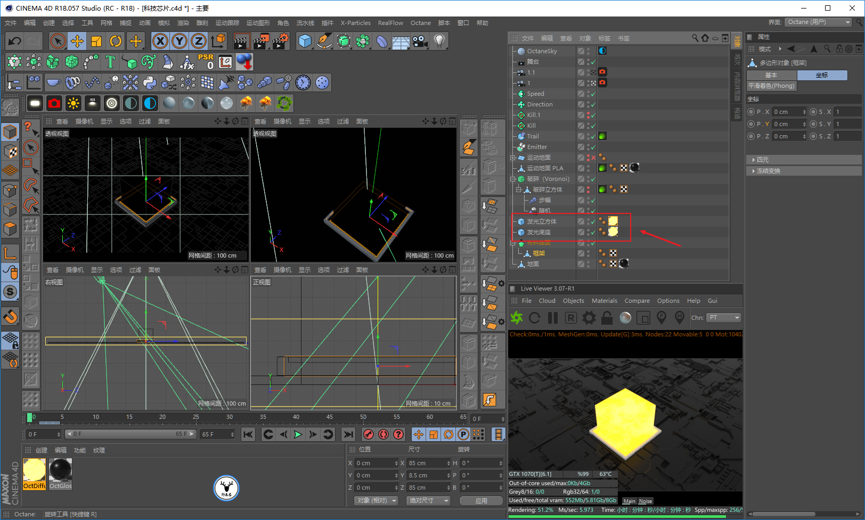
Task: Toggle X axis lock
Action: coord(160,41)
